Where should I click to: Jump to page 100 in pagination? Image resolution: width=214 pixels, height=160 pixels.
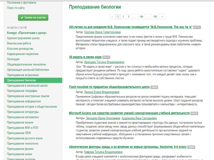coord(141,17)
